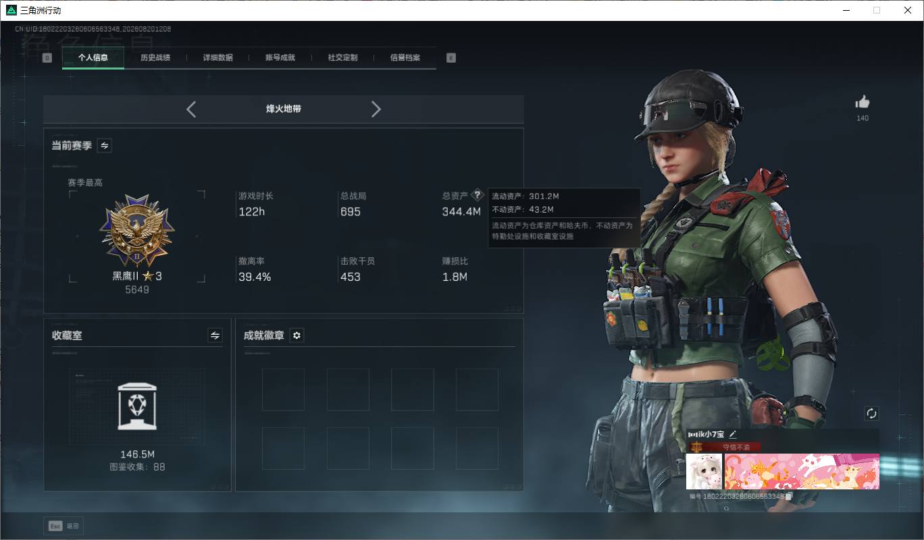Viewport: 924px width, 540px height.
Task: Close the 三角洲行动 window
Action: tap(908, 10)
